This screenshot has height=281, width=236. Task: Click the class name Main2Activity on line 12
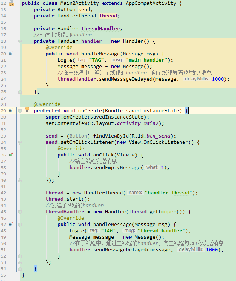click(80, 3)
